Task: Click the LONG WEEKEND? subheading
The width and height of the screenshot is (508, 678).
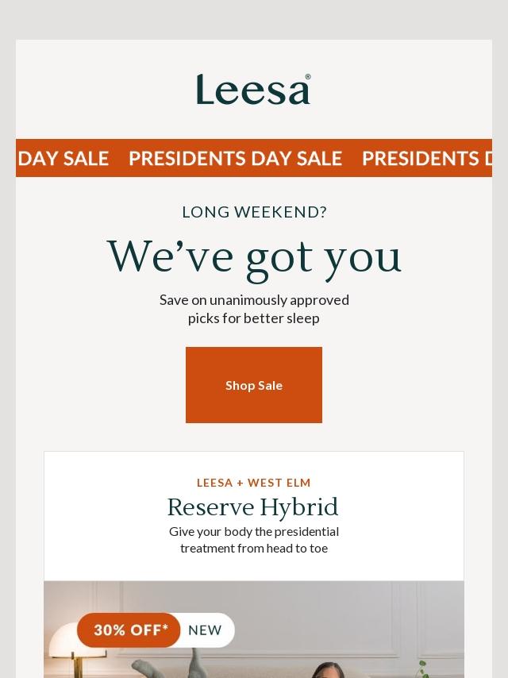Action: point(254,212)
